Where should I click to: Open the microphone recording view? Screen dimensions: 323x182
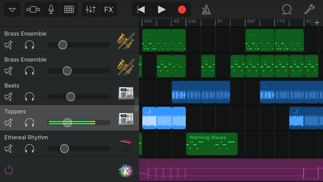tap(51, 10)
